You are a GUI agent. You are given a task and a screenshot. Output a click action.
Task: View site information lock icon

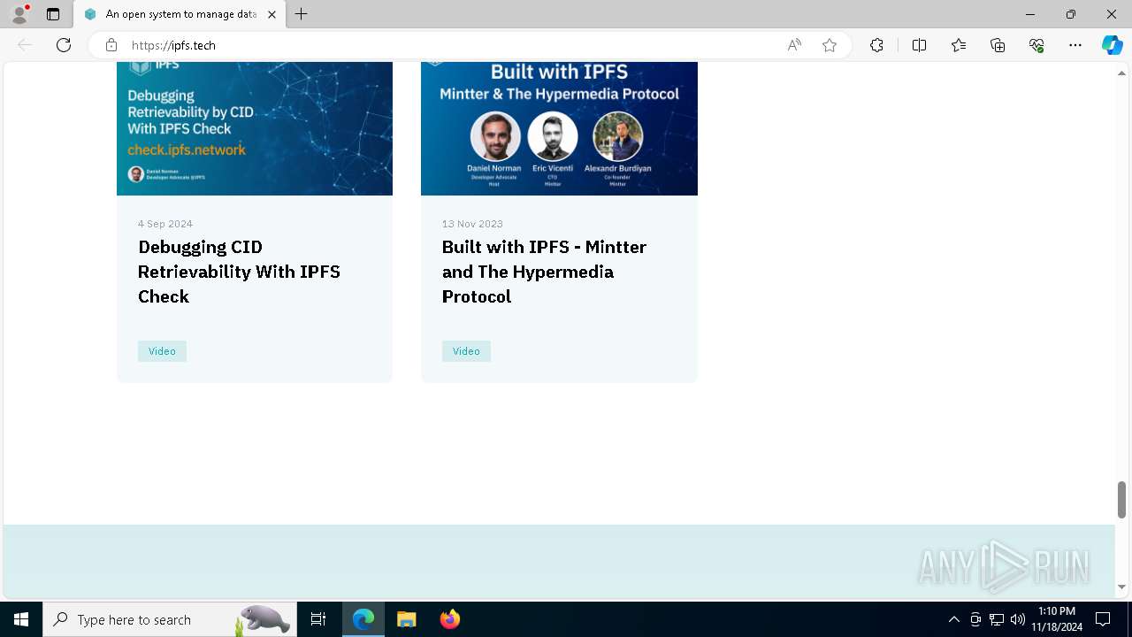click(x=111, y=45)
